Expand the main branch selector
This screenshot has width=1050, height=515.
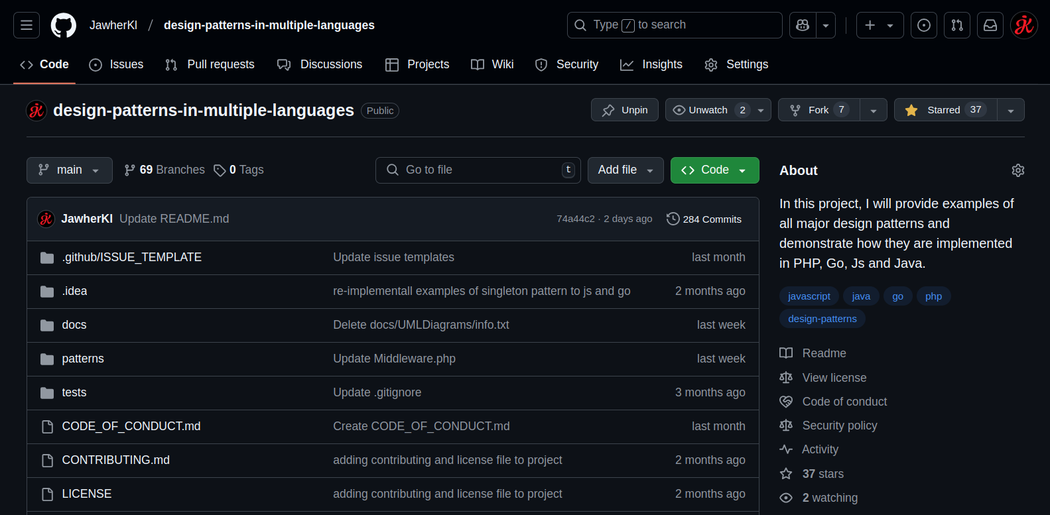coord(69,170)
